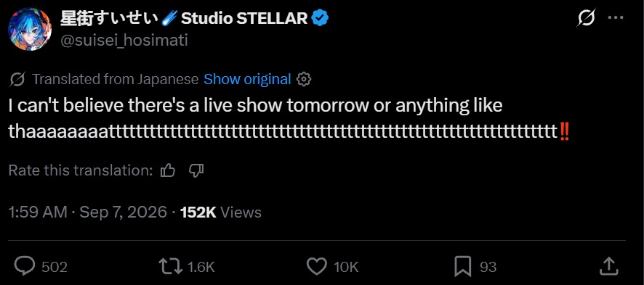The height and width of the screenshot is (285, 644).
Task: Repost the tweet using the retweet icon
Action: (x=171, y=267)
